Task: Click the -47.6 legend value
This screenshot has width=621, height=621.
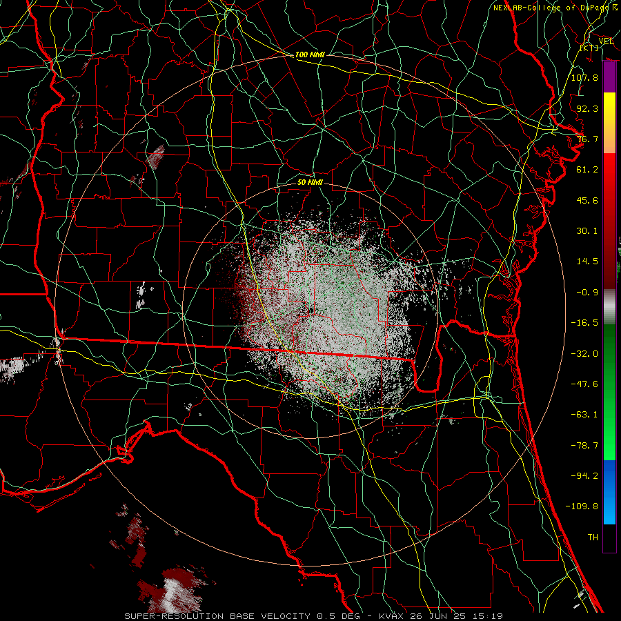Action: click(x=584, y=384)
